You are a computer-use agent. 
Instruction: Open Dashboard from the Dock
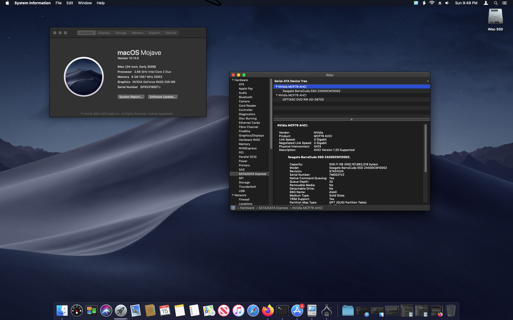pyautogui.click(x=77, y=311)
